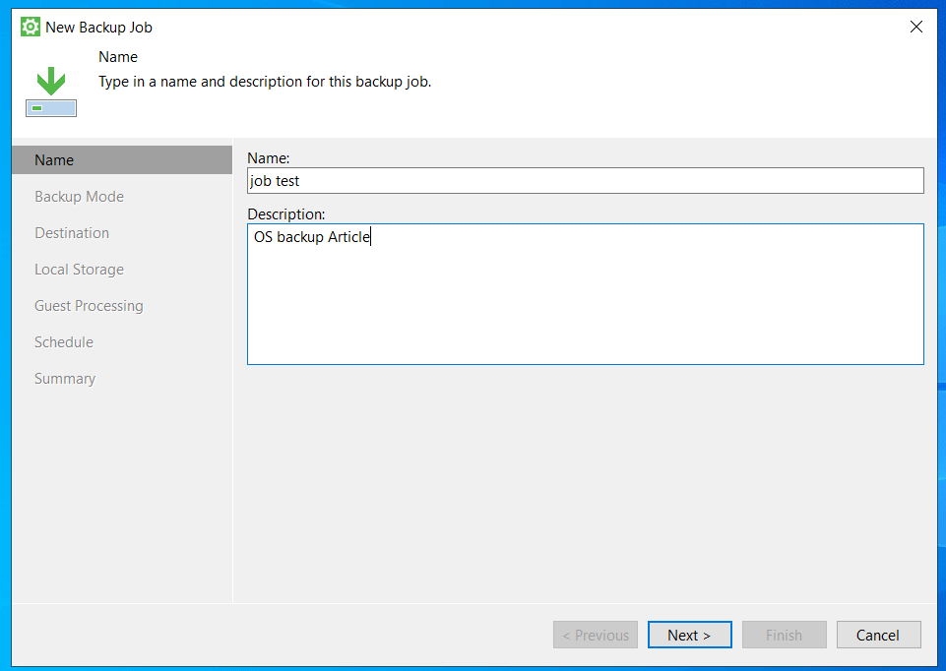Close the New Backup Job dialog
The image size is (946, 671).
(915, 28)
